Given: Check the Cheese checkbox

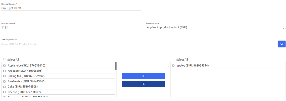Looking at the screenshot, I should [x=5, y=92].
